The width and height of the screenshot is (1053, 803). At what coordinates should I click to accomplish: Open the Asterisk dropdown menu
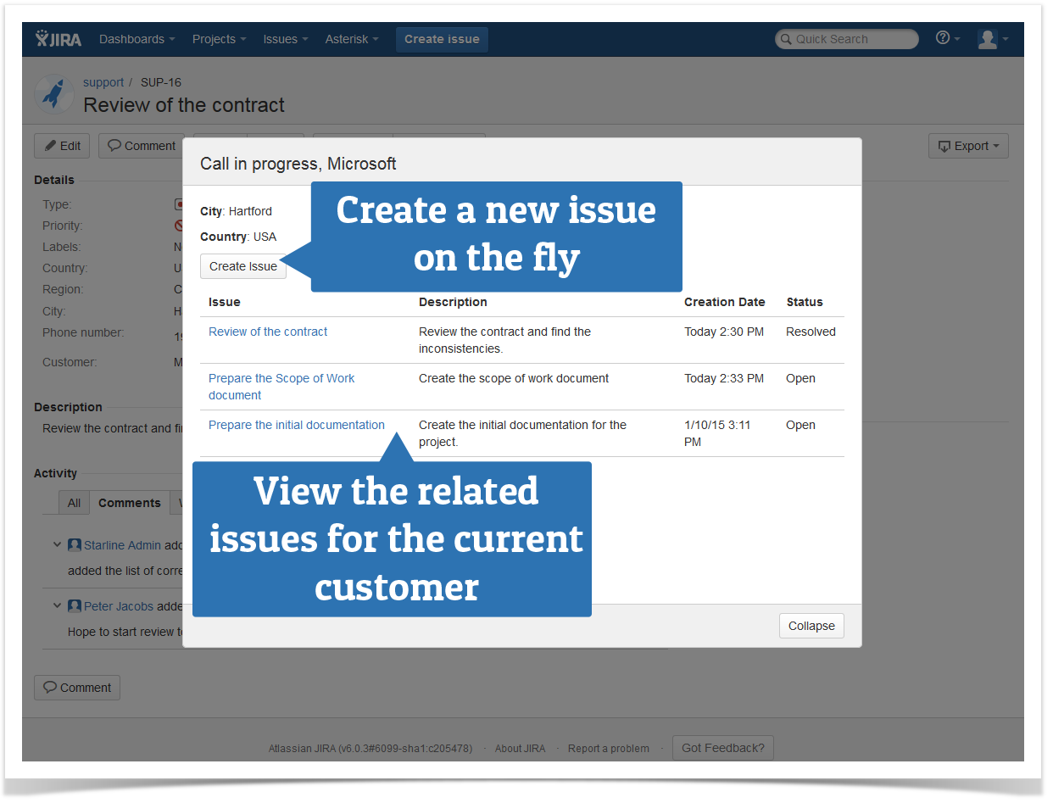point(352,39)
